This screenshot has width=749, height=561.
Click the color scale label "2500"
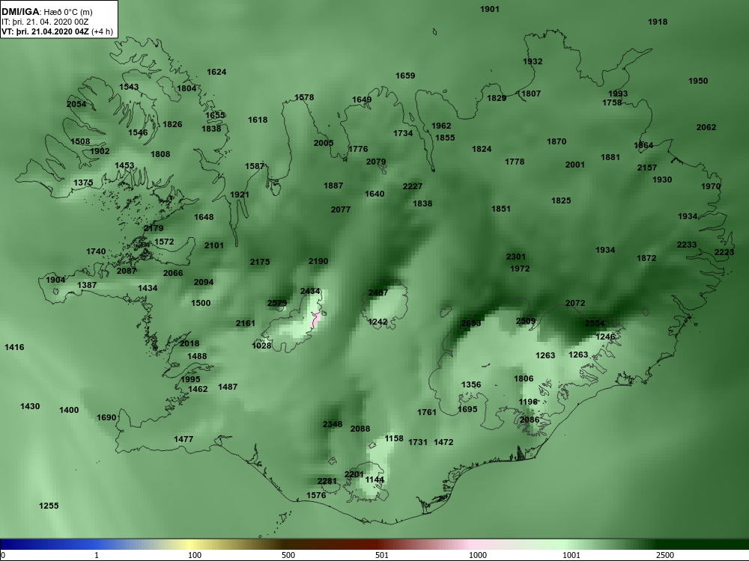(665, 555)
